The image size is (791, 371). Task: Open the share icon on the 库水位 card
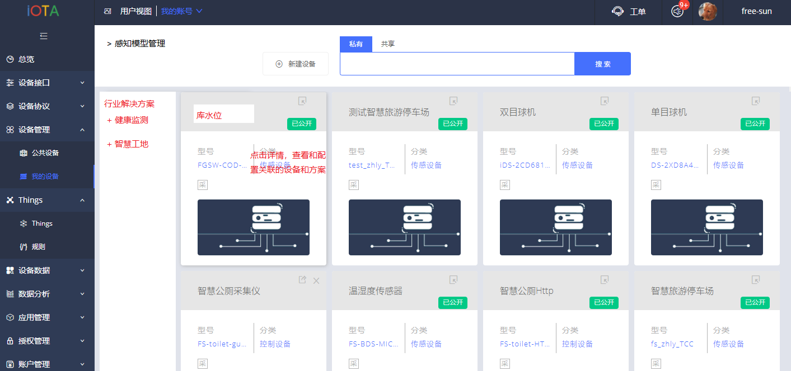[302, 101]
